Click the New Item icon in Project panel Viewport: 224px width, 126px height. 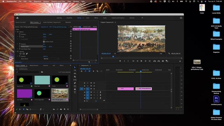pos(64,109)
